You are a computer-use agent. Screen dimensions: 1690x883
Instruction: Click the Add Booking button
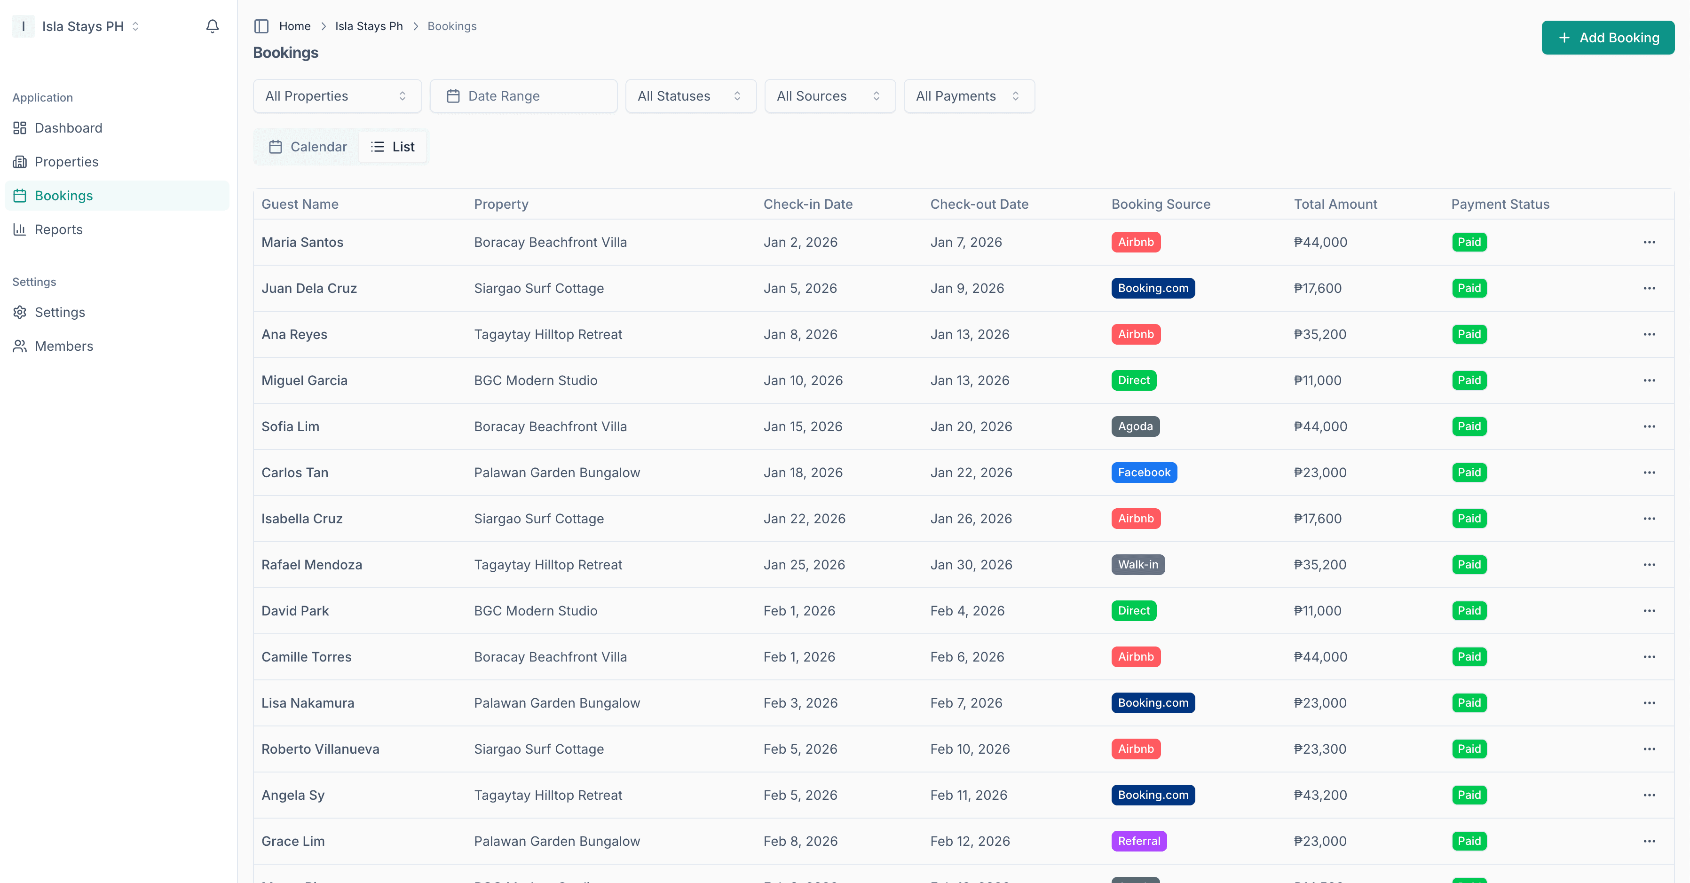click(1607, 38)
